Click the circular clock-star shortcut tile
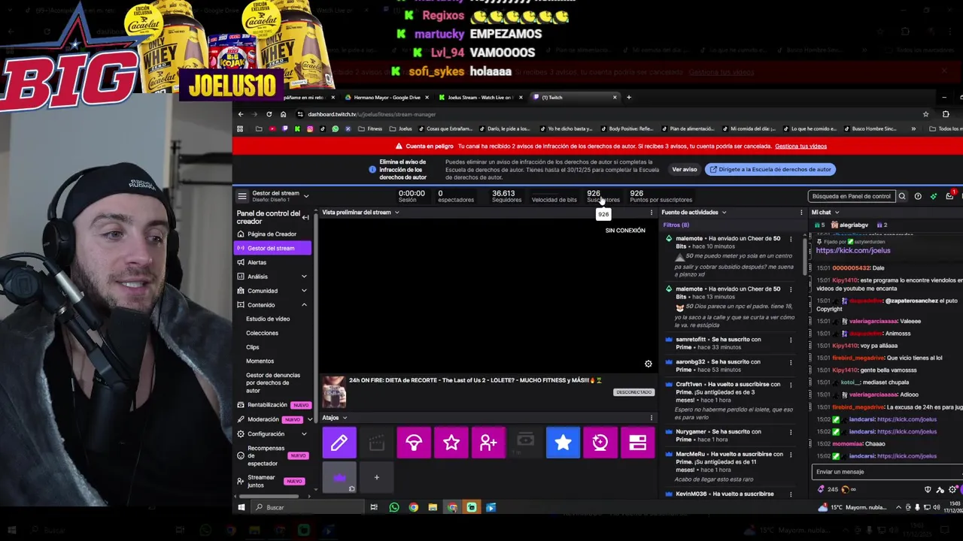 coord(600,443)
